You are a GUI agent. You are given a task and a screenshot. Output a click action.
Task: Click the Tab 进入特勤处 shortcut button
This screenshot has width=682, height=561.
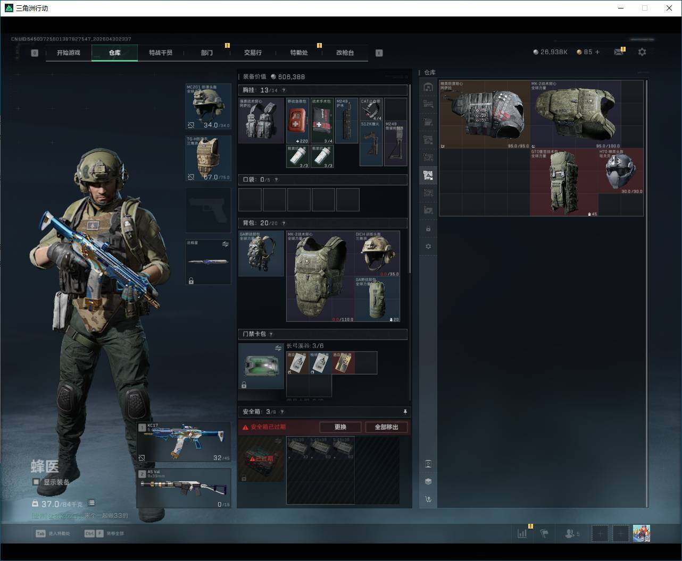point(53,533)
